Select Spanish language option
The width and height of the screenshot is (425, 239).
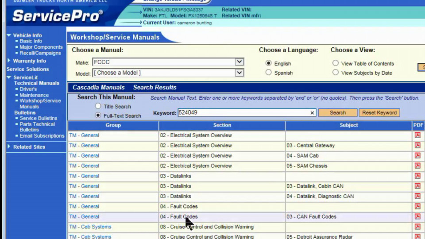click(x=268, y=72)
